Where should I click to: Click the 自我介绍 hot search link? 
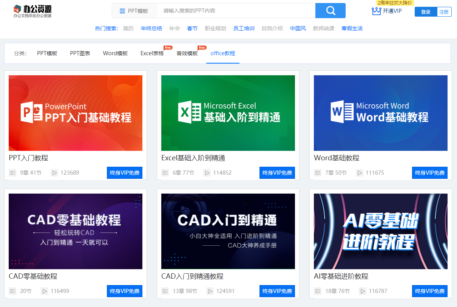click(x=272, y=28)
